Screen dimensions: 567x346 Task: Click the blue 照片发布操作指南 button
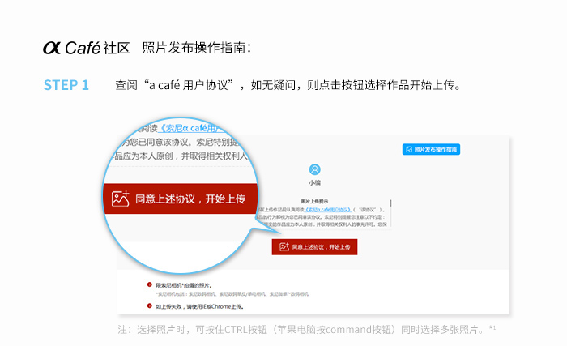(x=431, y=149)
